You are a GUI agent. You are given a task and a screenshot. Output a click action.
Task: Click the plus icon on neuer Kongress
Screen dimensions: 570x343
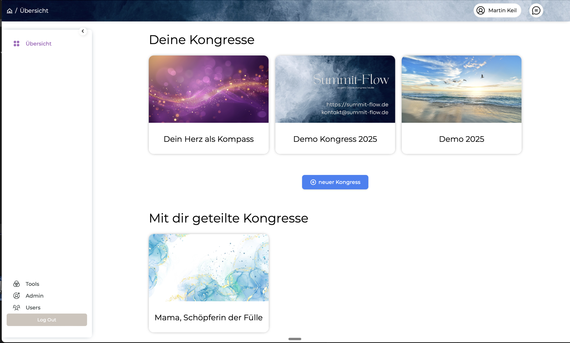tap(313, 182)
